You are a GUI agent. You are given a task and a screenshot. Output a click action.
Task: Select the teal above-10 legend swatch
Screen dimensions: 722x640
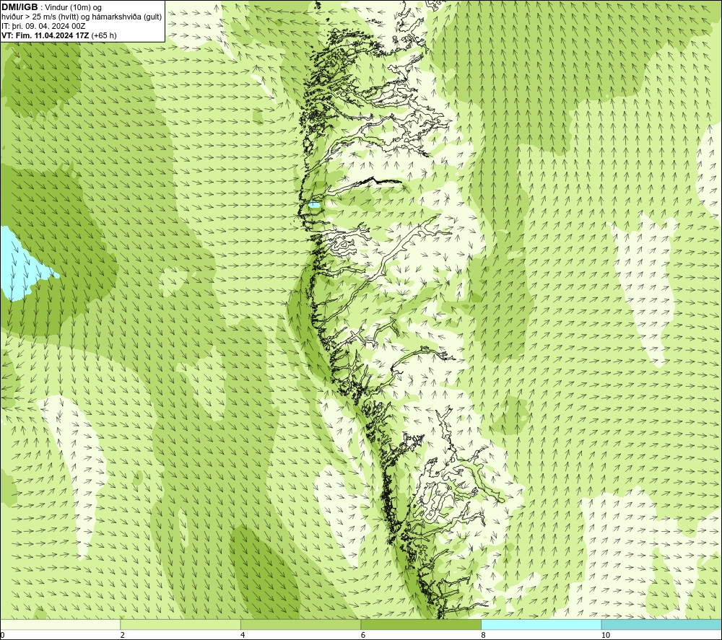click(661, 624)
